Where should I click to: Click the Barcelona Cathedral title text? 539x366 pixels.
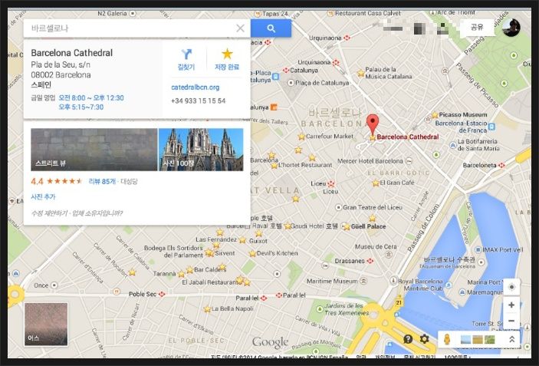point(72,53)
